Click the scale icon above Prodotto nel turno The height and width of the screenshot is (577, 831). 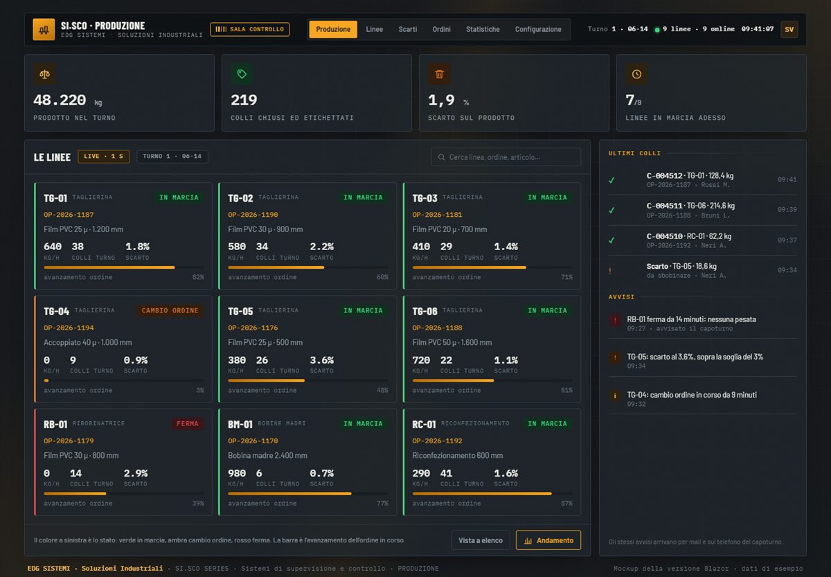click(x=44, y=74)
